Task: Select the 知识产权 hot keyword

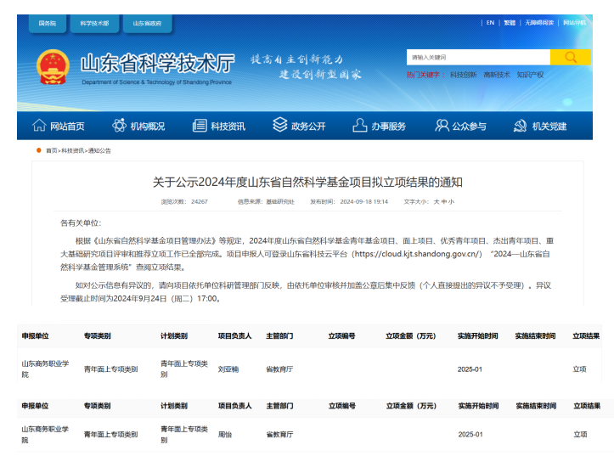Action: (x=530, y=75)
